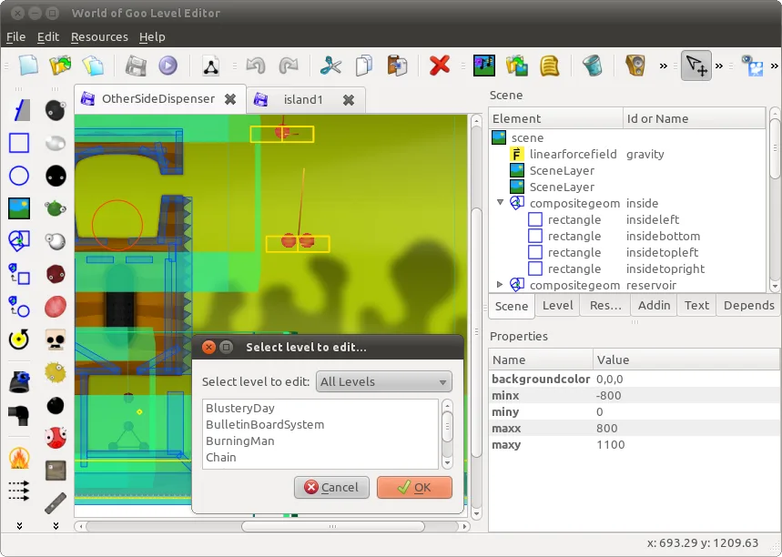Switch to the Text panel tab
782x557 pixels.
click(x=696, y=305)
